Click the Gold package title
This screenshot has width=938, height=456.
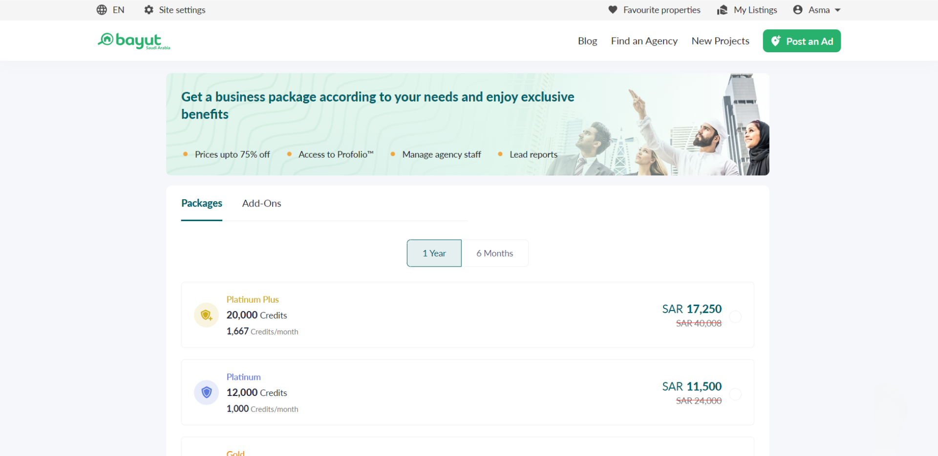235,453
